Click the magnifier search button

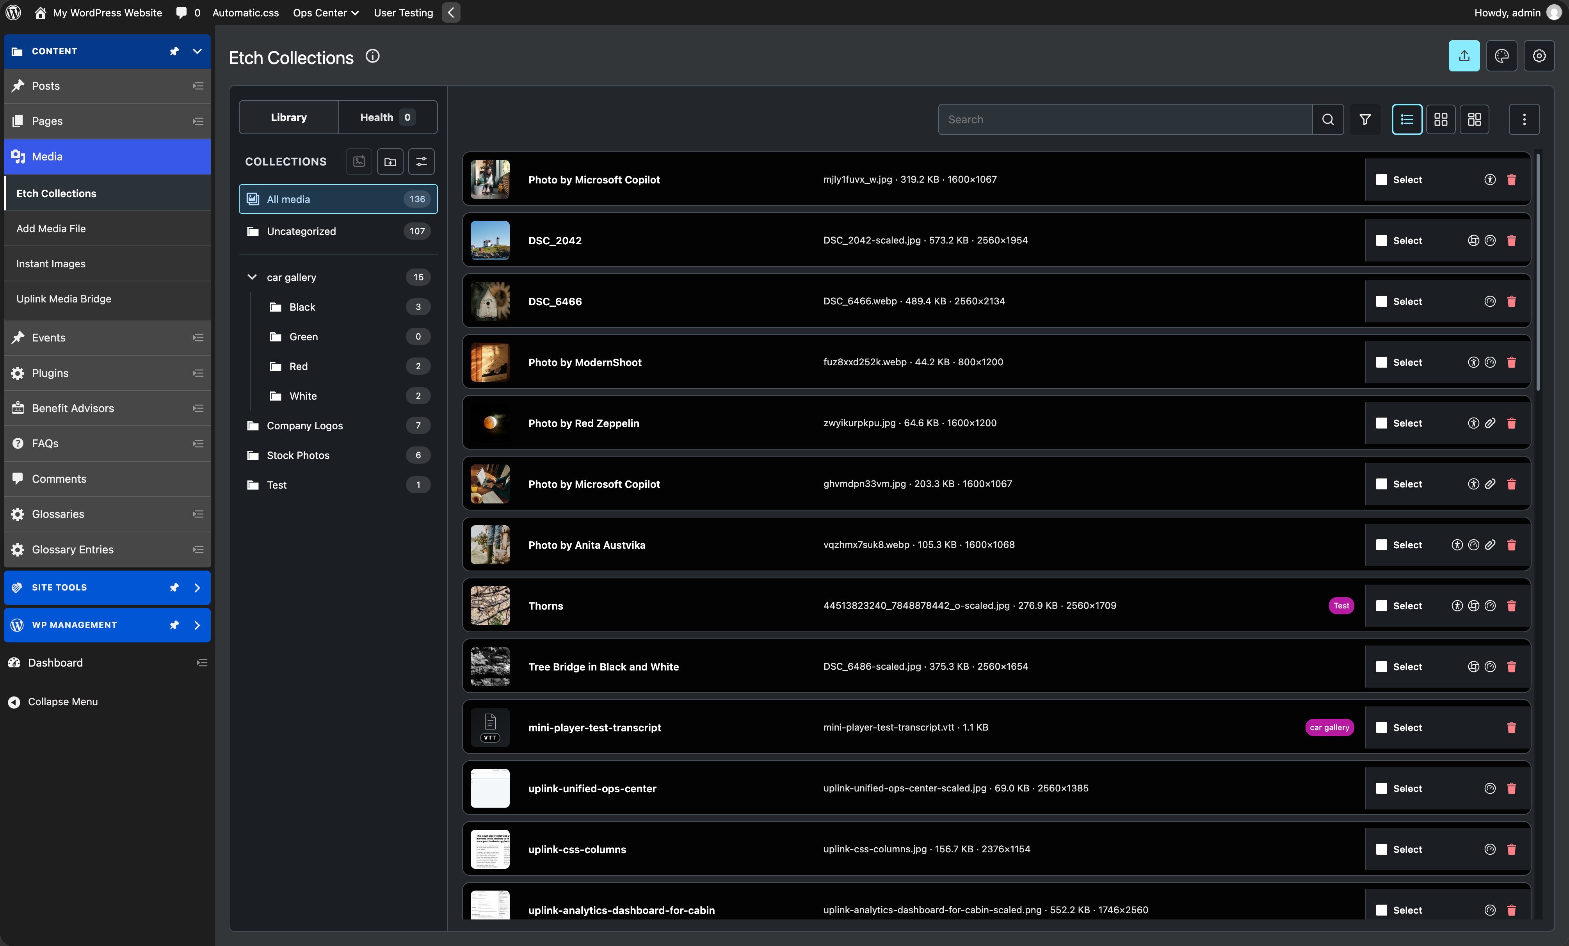pyautogui.click(x=1328, y=119)
